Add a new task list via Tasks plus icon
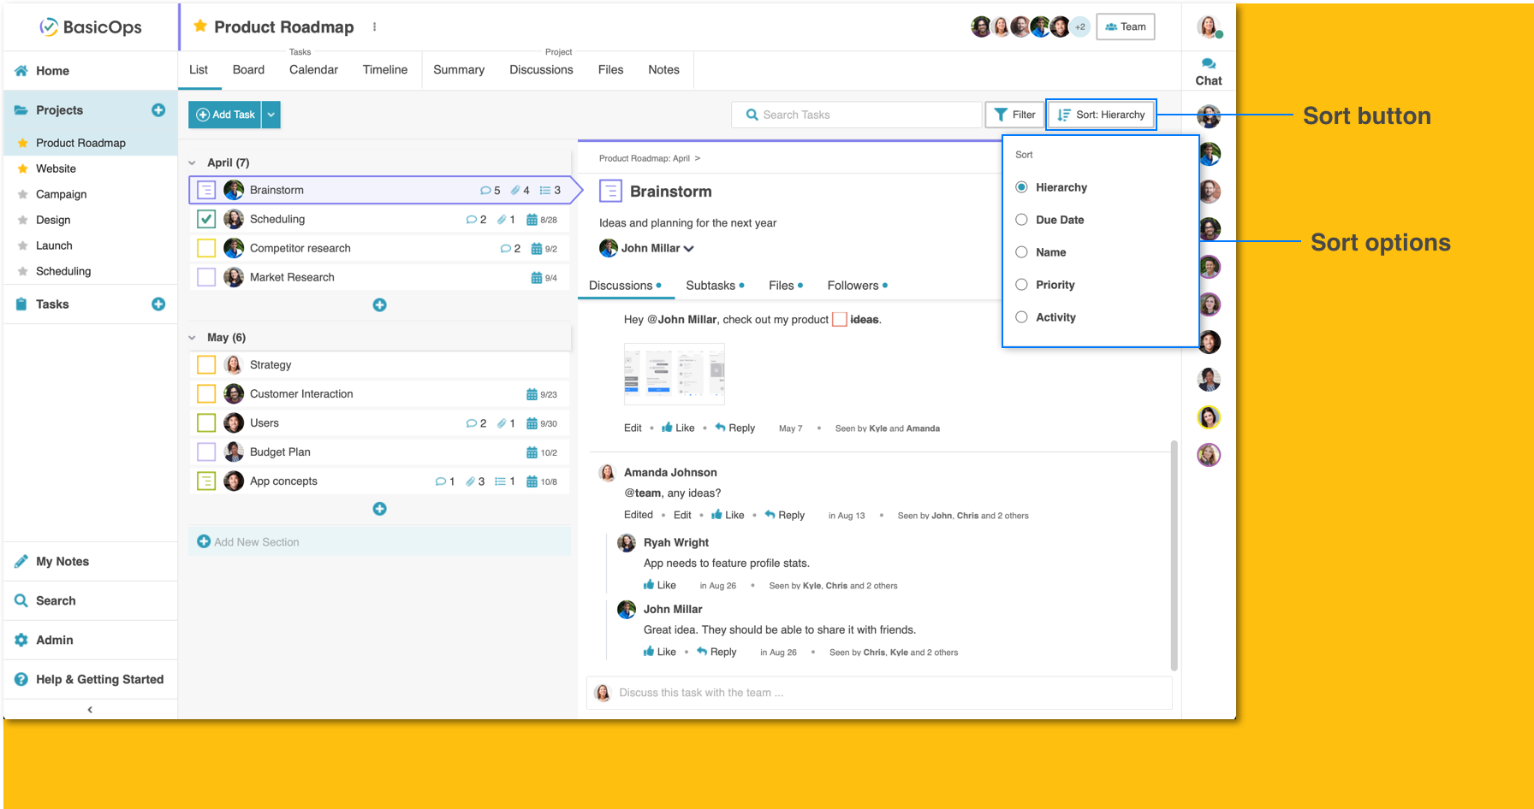Screen dimensions: 1534x809 pyautogui.click(x=158, y=304)
